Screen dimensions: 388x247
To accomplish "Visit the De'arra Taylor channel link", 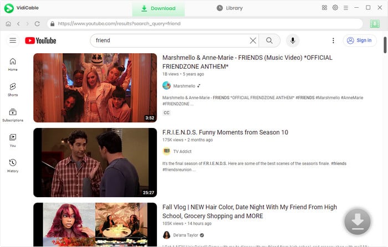I will [x=186, y=235].
